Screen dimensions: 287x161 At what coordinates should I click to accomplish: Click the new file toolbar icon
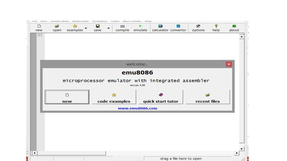(39, 28)
